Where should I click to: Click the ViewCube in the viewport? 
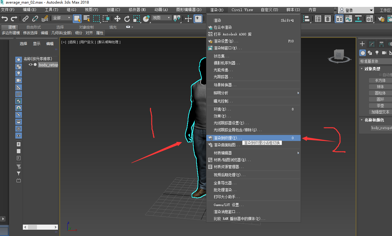pos(339,55)
